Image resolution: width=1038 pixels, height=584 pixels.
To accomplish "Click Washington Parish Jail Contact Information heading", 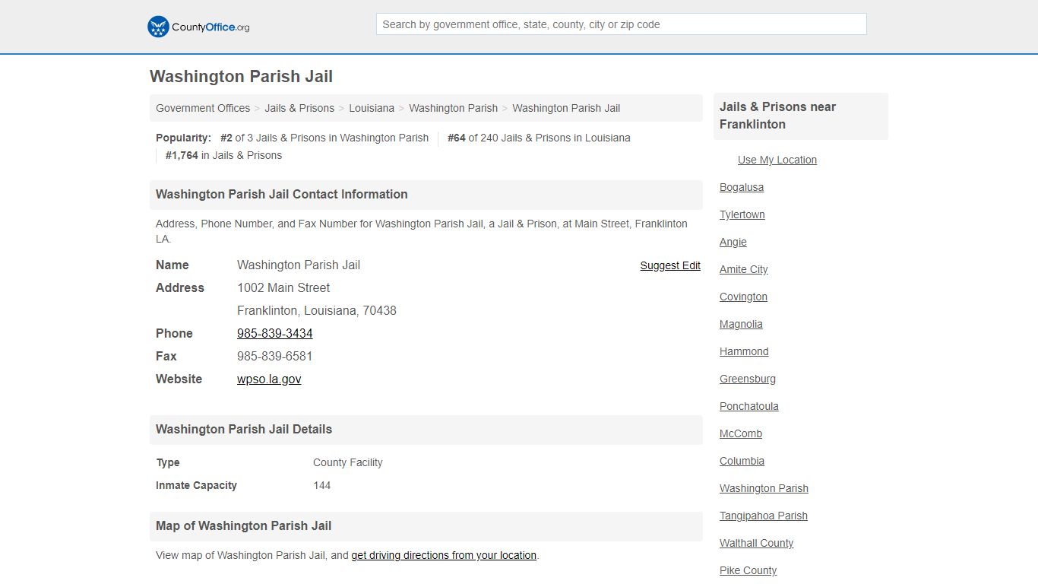I will [x=282, y=194].
